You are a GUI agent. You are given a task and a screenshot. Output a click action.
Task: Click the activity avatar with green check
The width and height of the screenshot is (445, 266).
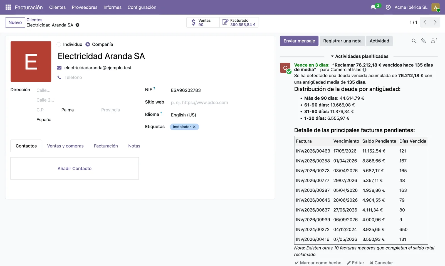click(x=285, y=68)
